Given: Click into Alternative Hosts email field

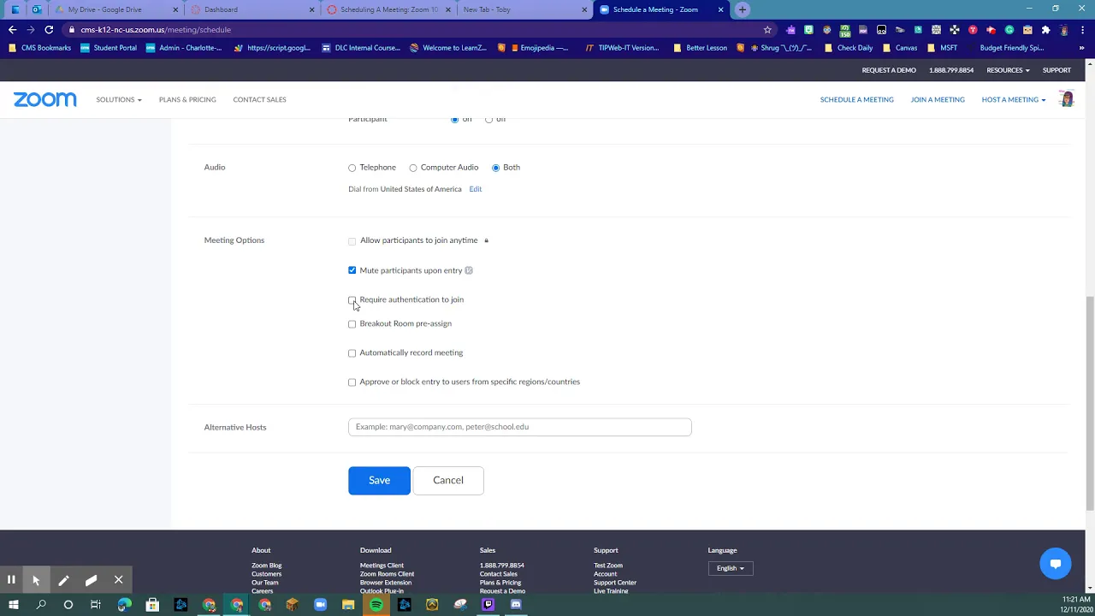Looking at the screenshot, I should point(519,427).
